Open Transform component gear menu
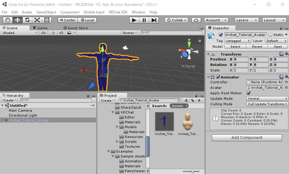 point(287,54)
